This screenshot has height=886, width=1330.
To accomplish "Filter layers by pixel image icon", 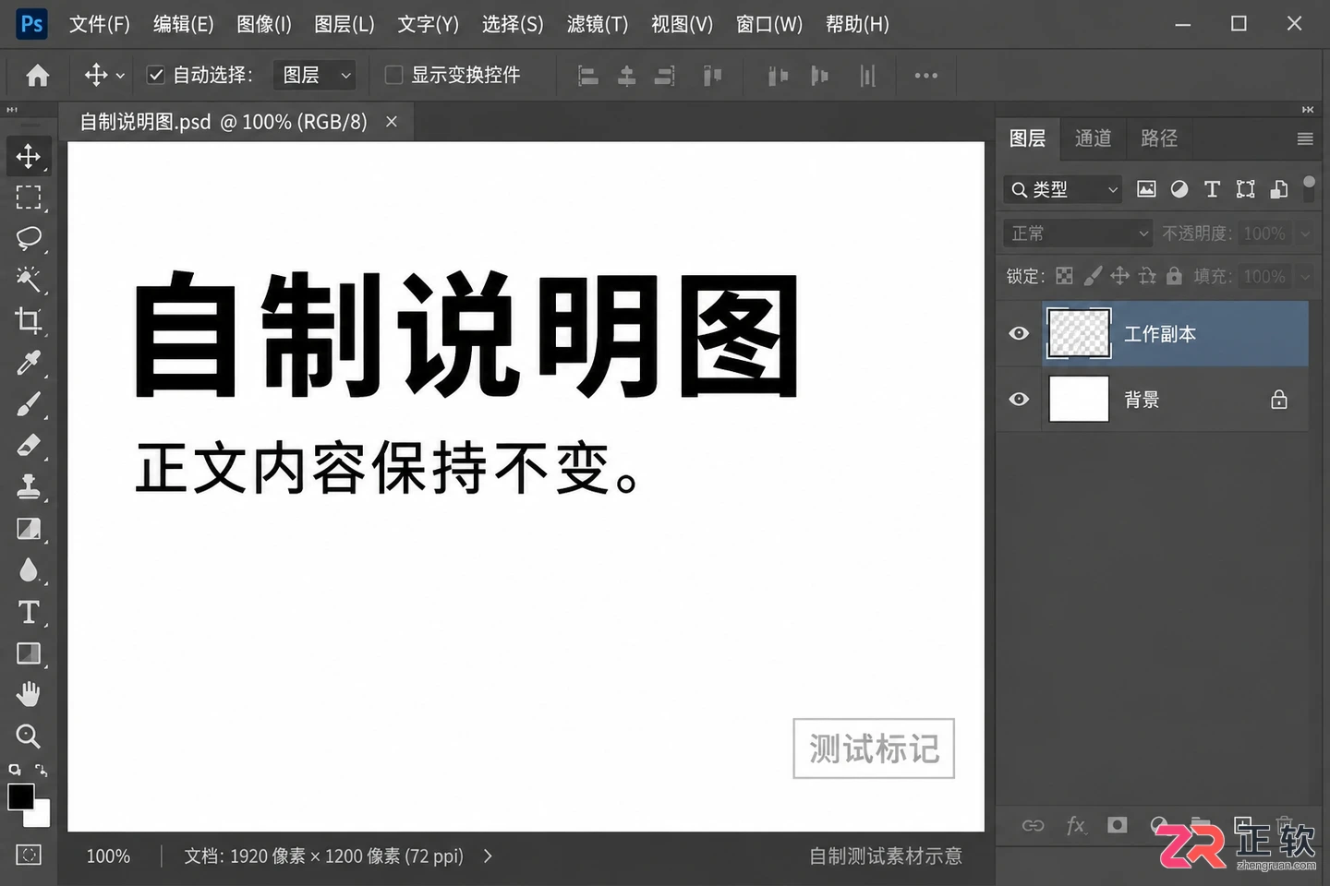I will click(x=1146, y=189).
